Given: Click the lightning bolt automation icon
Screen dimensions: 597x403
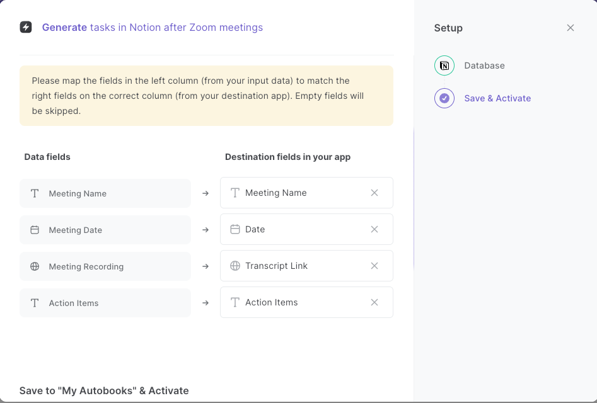Looking at the screenshot, I should pos(26,27).
